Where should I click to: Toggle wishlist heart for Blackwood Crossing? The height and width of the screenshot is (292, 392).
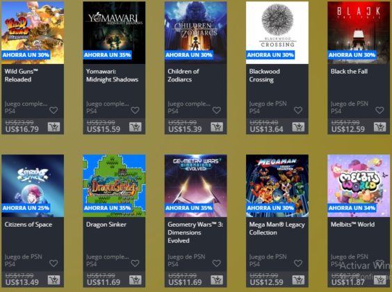point(298,111)
